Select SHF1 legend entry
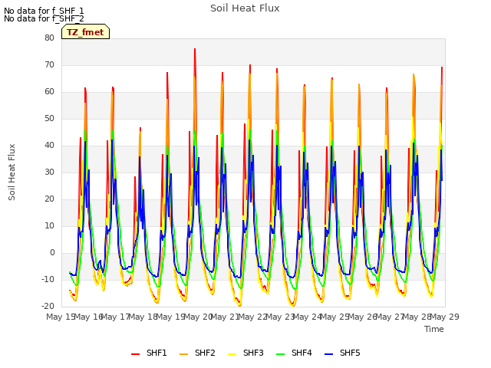The height and width of the screenshot is (368, 491). [149, 353]
